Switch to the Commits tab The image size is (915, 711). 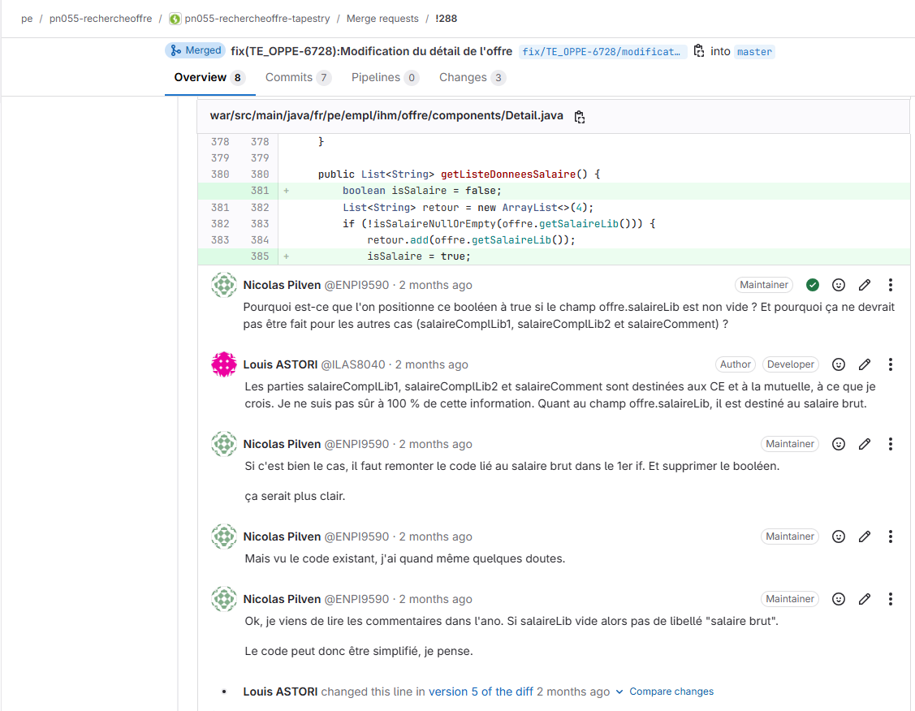290,77
